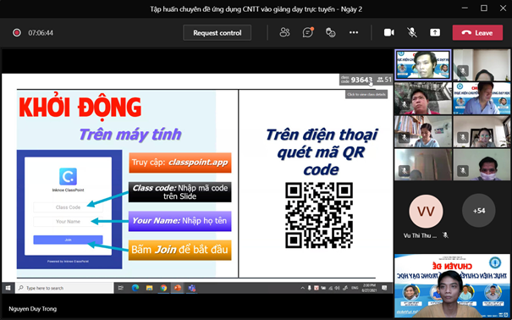512x320 pixels.
Task: Open Microsoft Edge from the shared taskbar
Action: click(x=135, y=288)
